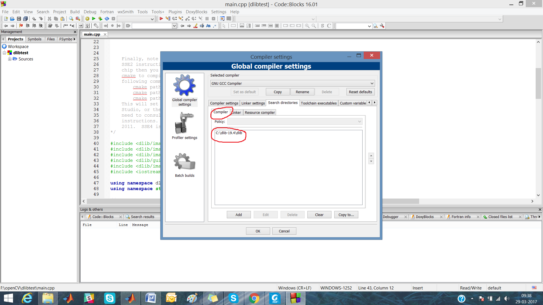This screenshot has height=305, width=543.
Task: Click the Copy to... button
Action: [x=346, y=215]
